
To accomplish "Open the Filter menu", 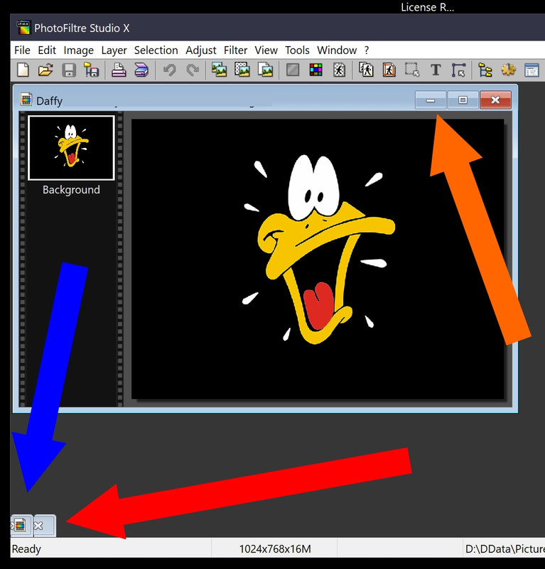I will (235, 50).
